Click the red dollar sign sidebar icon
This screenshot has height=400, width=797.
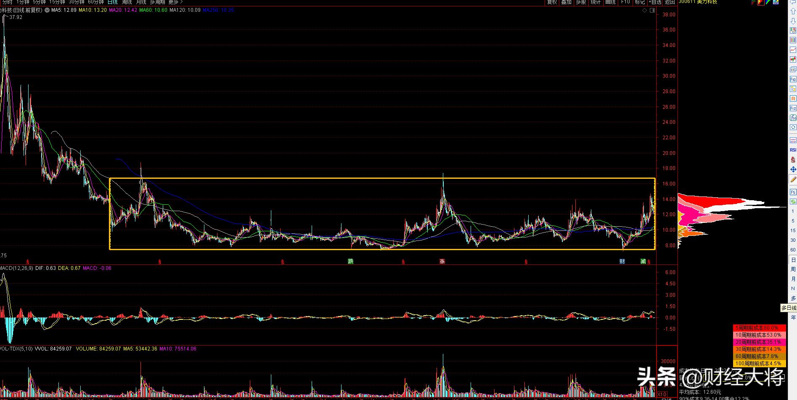[793, 160]
